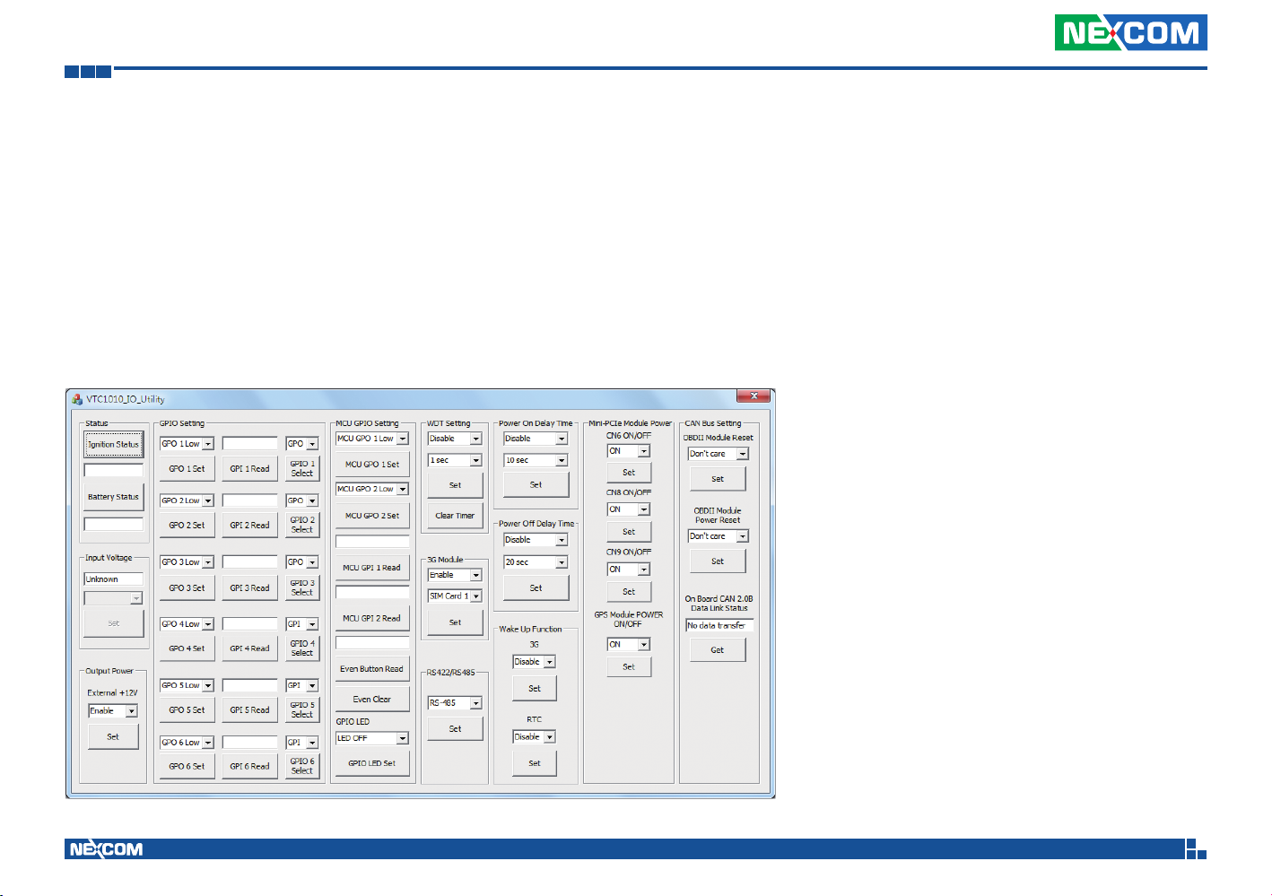This screenshot has height=896, width=1272.
Task: Click the GPIO 4 Select button
Action: click(302, 648)
